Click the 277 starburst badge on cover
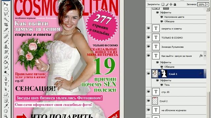The image size is (211, 118). (x=102, y=26)
